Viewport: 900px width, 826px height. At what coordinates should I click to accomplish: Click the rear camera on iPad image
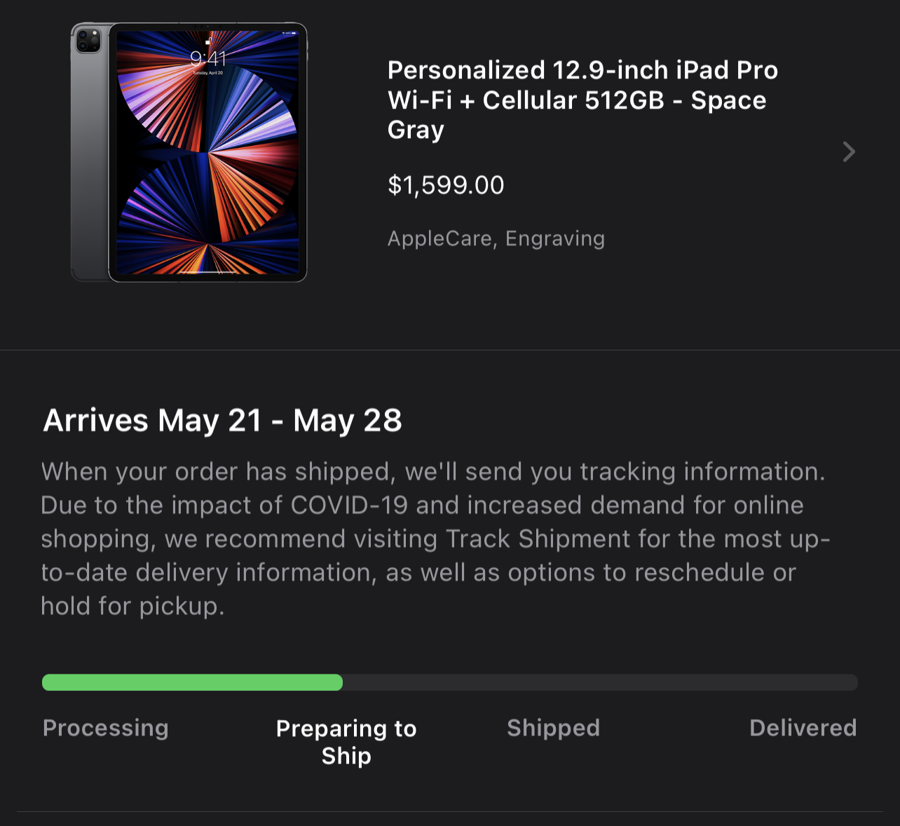point(89,41)
